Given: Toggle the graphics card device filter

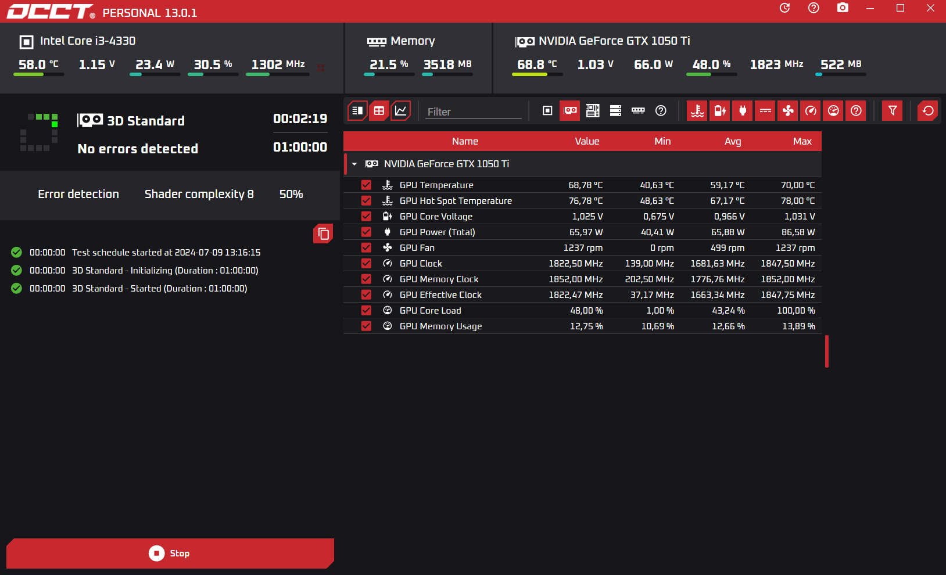Looking at the screenshot, I should tap(570, 110).
